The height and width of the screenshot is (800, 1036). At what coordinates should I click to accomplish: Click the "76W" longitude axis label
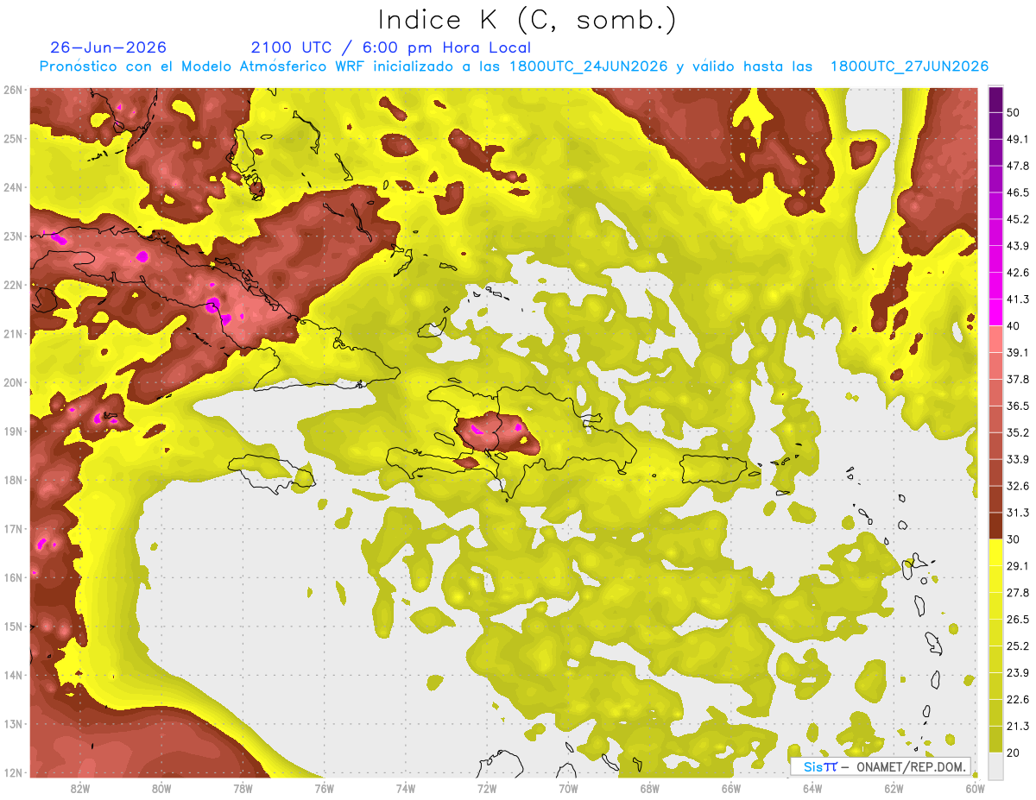(x=325, y=788)
